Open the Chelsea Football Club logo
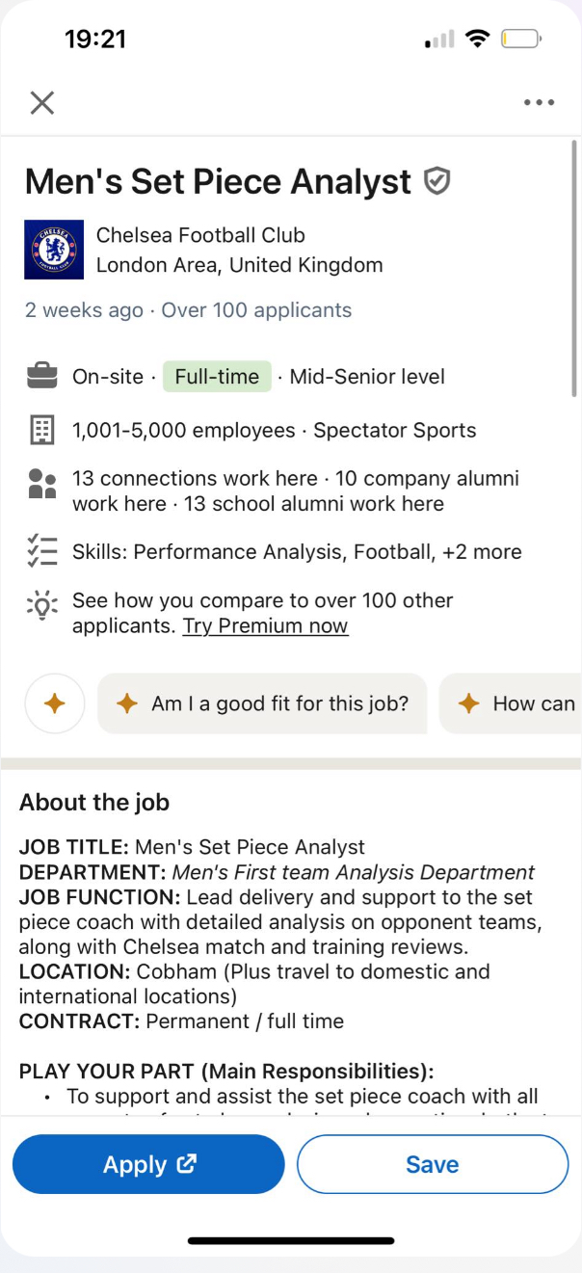This screenshot has height=1273, width=582. pos(54,250)
